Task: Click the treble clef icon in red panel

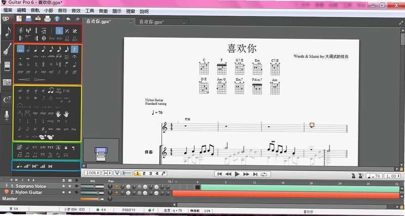Action: (20, 30)
